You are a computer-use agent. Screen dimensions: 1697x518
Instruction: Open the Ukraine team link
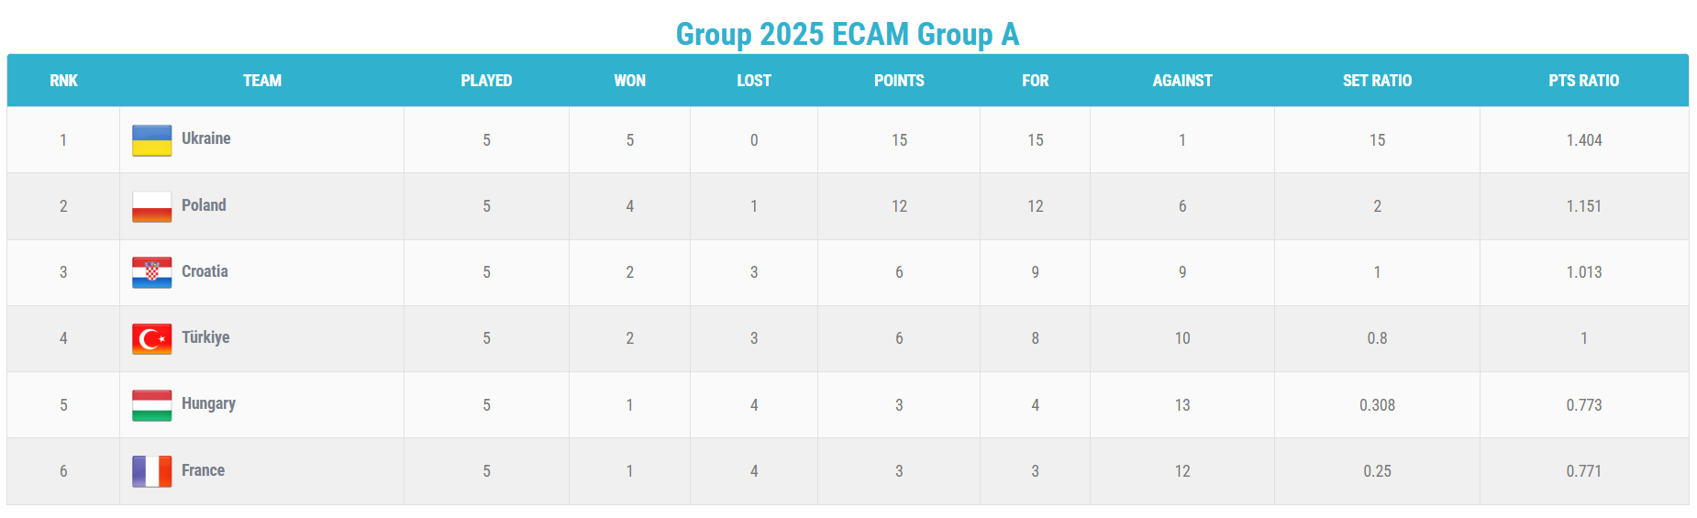tap(205, 138)
